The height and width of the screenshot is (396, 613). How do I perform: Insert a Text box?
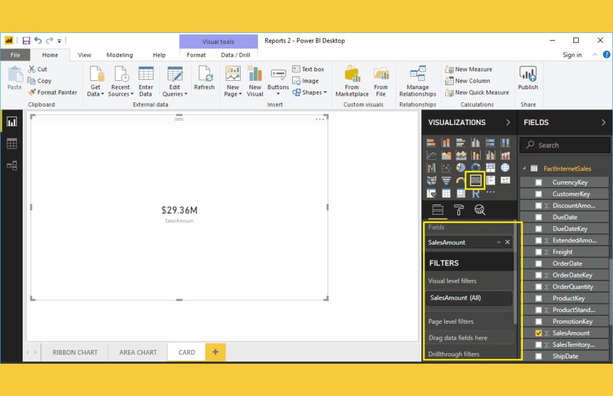coord(308,69)
